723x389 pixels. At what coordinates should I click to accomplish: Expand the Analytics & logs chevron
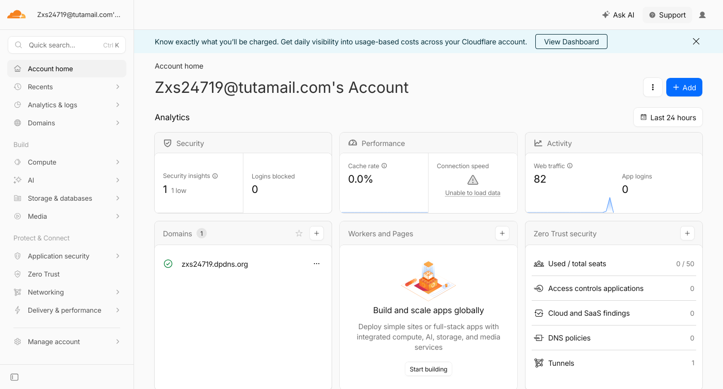tap(118, 105)
